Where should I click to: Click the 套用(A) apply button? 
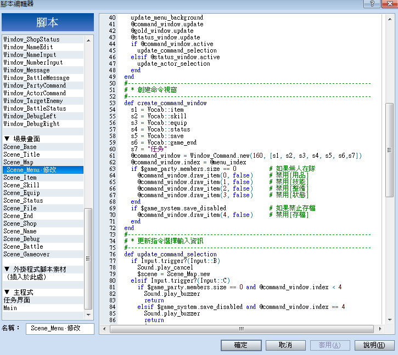[330, 345]
